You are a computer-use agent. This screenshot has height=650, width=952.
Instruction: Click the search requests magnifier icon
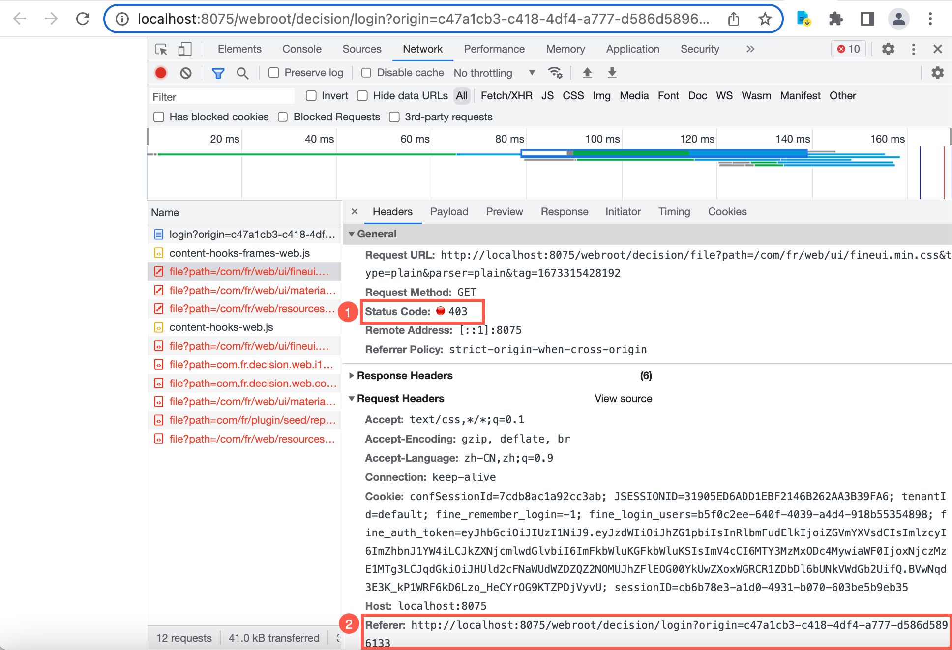[243, 73]
